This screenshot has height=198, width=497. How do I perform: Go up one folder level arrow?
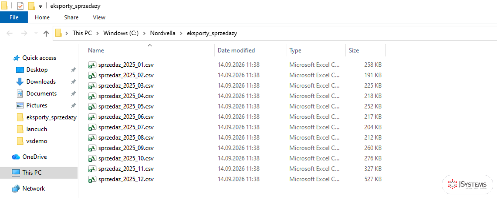click(x=46, y=33)
